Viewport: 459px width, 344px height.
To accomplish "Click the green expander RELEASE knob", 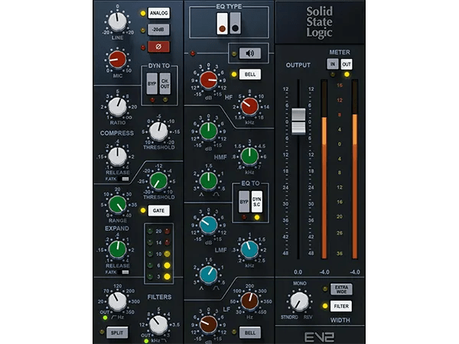I will (117, 249).
